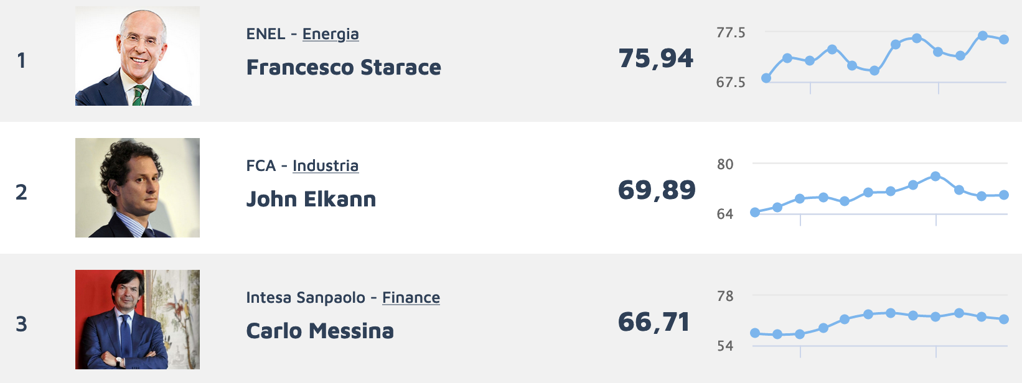Screen dimensions: 1022x383
Task: Click the Intesa Sanpaolo company label
Action: pyautogui.click(x=306, y=298)
